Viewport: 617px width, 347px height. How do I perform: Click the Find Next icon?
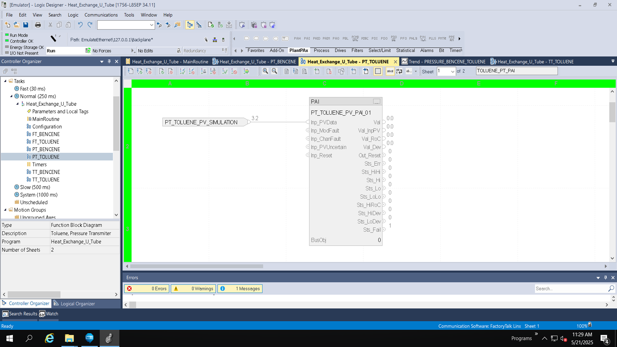(x=168, y=25)
